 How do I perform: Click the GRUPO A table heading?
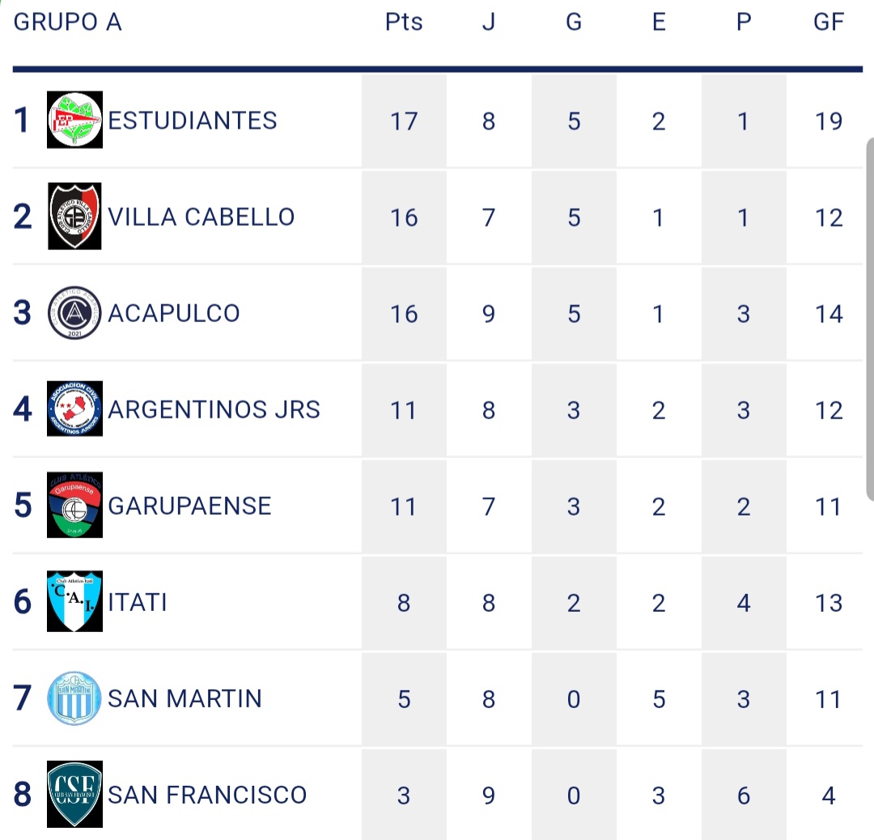click(x=68, y=22)
